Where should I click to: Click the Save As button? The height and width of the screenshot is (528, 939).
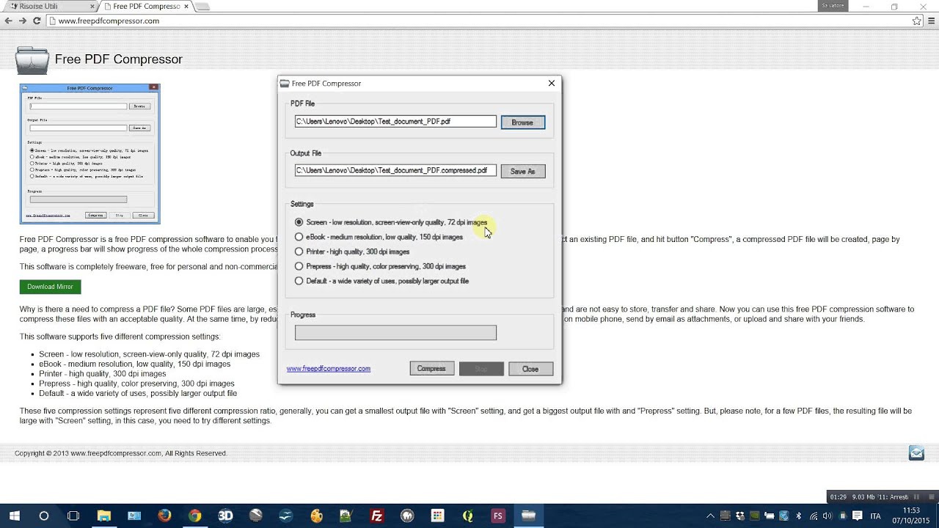coord(522,171)
